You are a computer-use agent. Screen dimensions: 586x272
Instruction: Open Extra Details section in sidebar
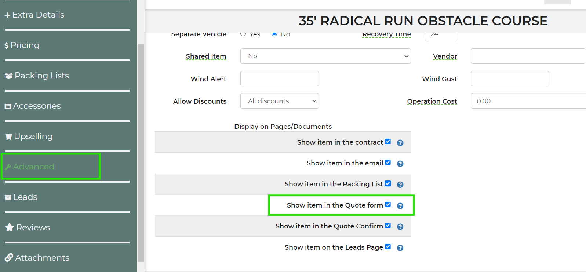(x=38, y=15)
